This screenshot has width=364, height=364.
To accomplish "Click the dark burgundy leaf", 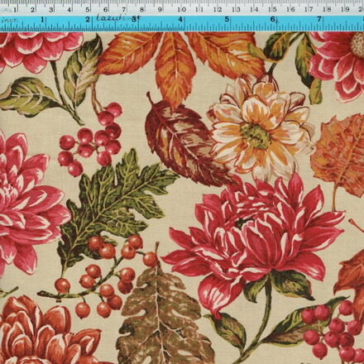I will (x=184, y=141).
